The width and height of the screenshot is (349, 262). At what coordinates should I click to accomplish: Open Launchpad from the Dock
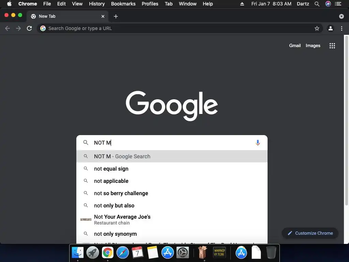(93, 253)
